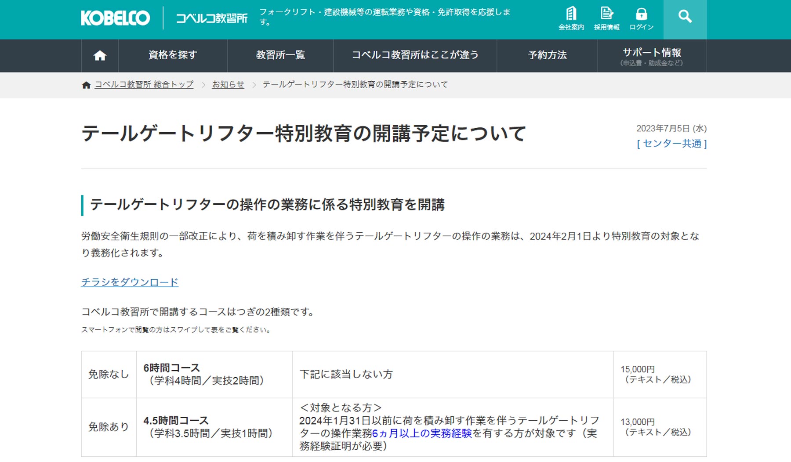Click the 免除なし table cell
This screenshot has height=462, width=791.
(109, 374)
